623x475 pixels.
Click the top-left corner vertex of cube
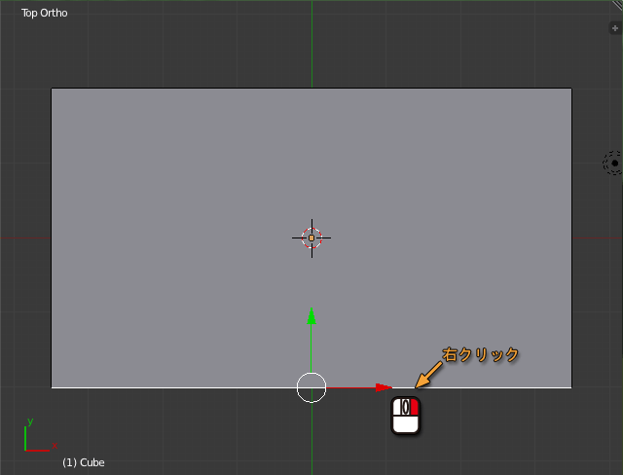[52, 89]
